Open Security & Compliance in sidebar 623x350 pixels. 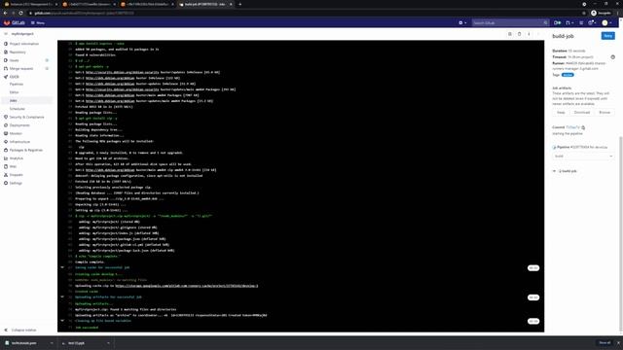pyautogui.click(x=26, y=117)
